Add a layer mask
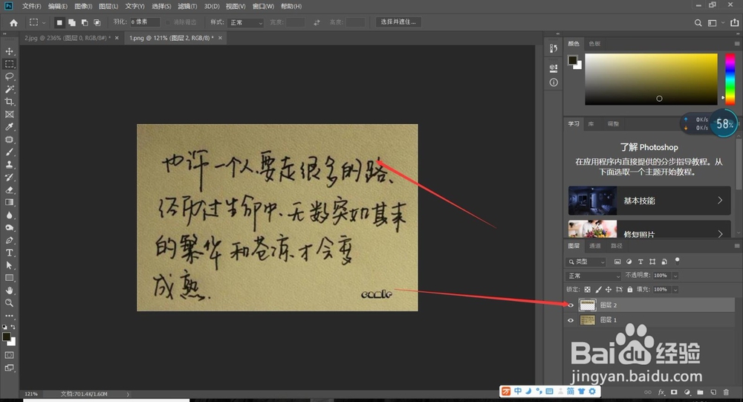743x402 pixels. coord(674,392)
